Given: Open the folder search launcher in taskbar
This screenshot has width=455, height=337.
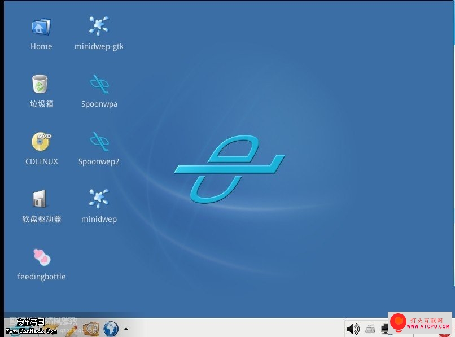Looking at the screenshot, I should (x=90, y=329).
